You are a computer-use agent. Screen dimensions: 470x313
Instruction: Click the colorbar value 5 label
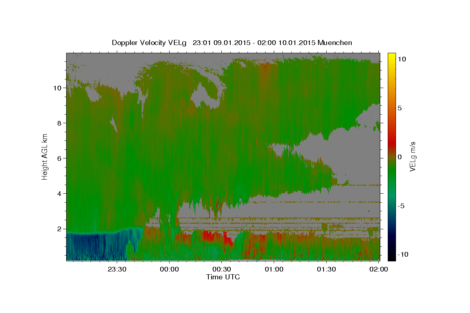(400, 108)
